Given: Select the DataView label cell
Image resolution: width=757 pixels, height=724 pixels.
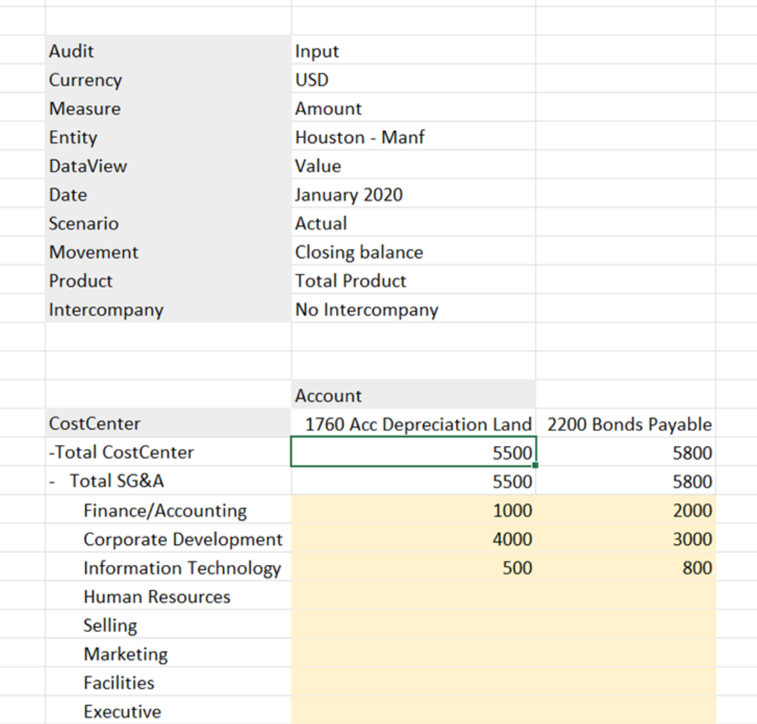Looking at the screenshot, I should pos(168,164).
